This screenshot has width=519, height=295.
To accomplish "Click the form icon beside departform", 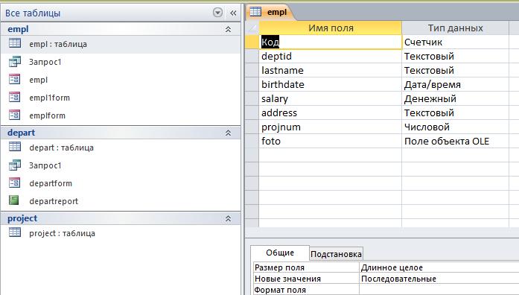I will point(15,183).
